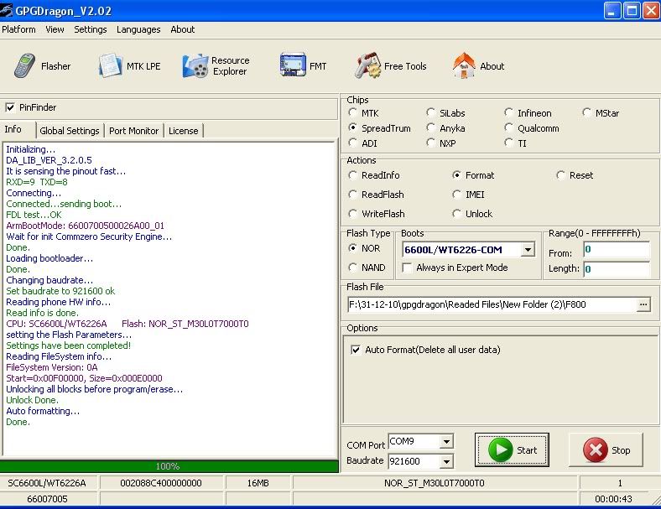Click status bar '16MB' cell
The image size is (661, 509).
[x=258, y=483]
